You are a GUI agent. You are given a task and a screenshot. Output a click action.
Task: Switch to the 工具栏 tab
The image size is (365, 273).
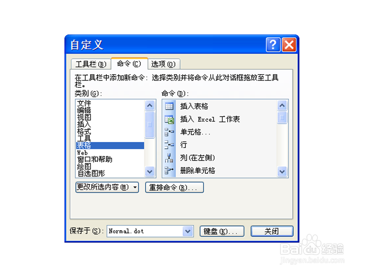click(90, 64)
